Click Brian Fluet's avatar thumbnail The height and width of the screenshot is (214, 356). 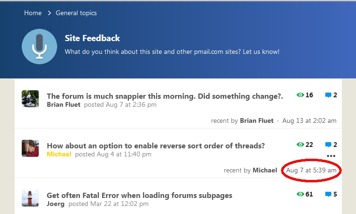[x=30, y=99]
